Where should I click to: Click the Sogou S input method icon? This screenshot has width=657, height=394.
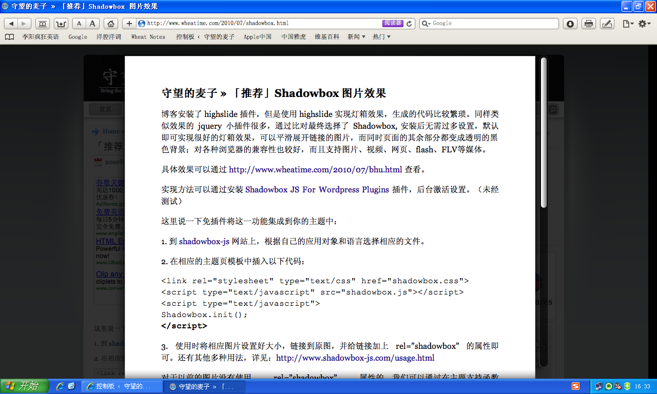pyautogui.click(x=576, y=386)
